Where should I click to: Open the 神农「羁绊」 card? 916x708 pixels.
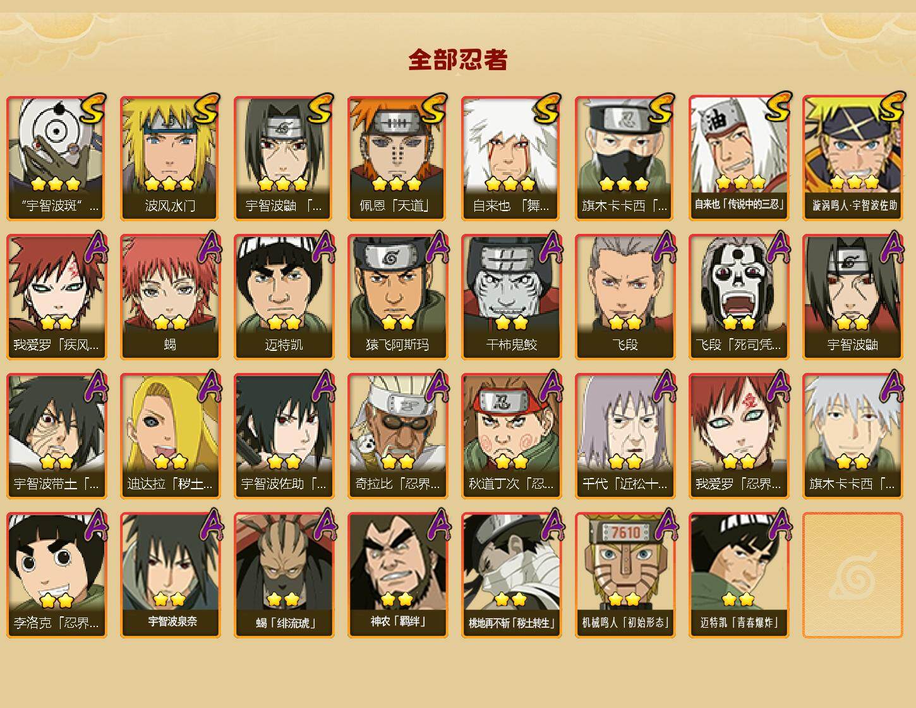point(397,575)
